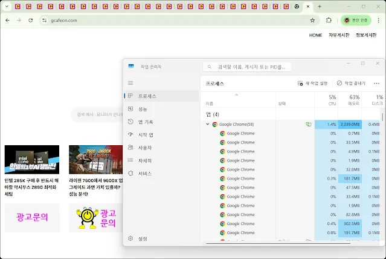Sort by 디스크 disk column
This screenshot has width=386, height=259.
pos(373,100)
